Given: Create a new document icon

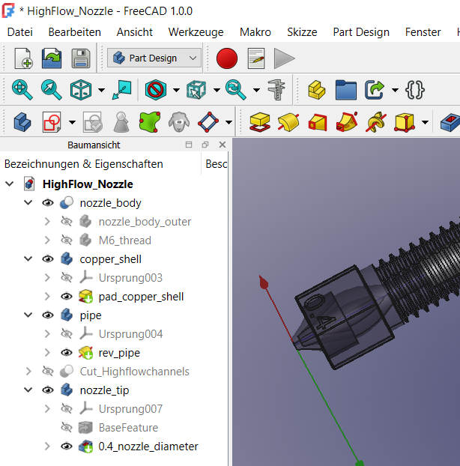Looking at the screenshot, I should coord(23,58).
